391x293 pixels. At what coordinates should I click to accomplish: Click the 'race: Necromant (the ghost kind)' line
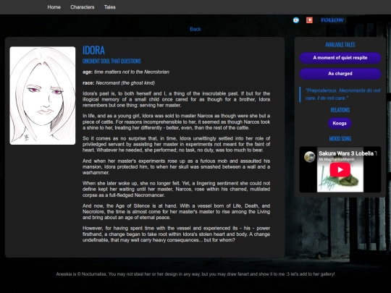pos(119,83)
